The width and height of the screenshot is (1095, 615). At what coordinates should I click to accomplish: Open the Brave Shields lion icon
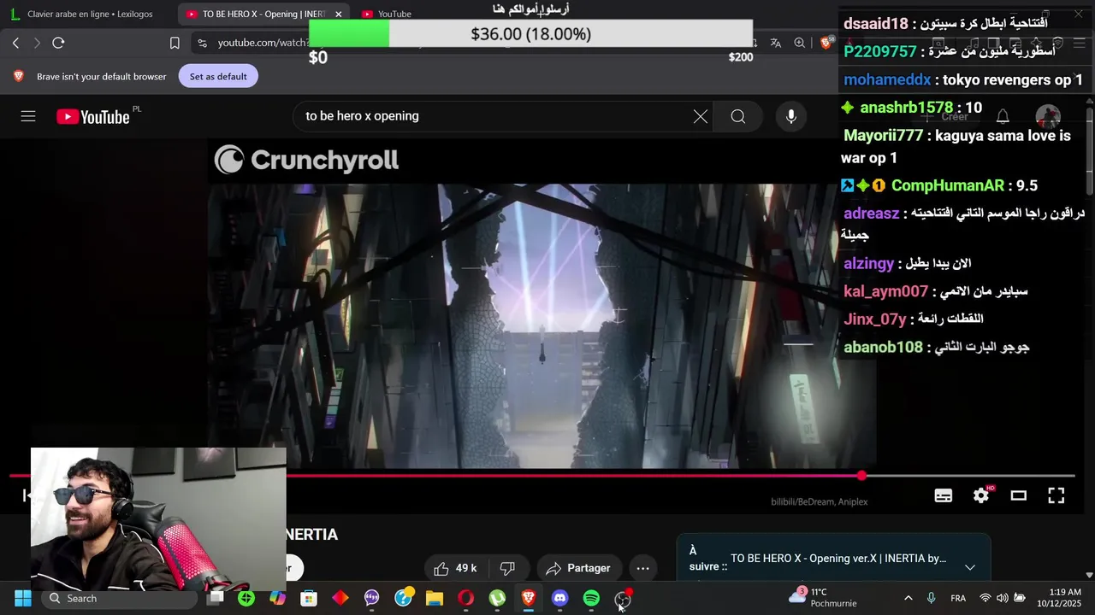click(x=827, y=43)
